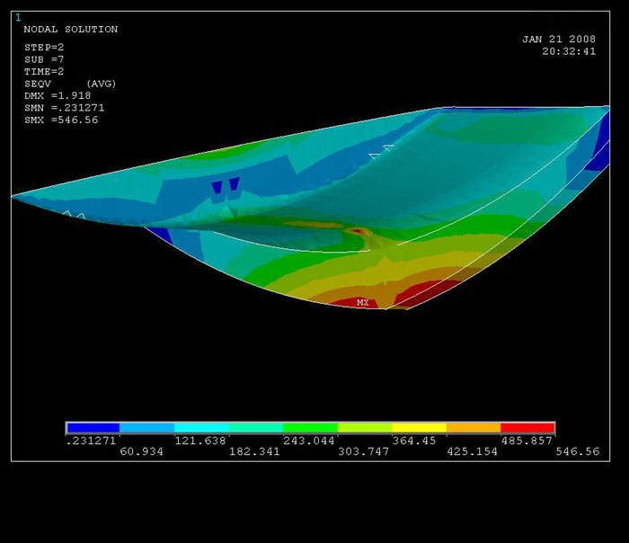Click the 243.044 legend scale value
Screen dimensions: 629x543
coord(309,441)
